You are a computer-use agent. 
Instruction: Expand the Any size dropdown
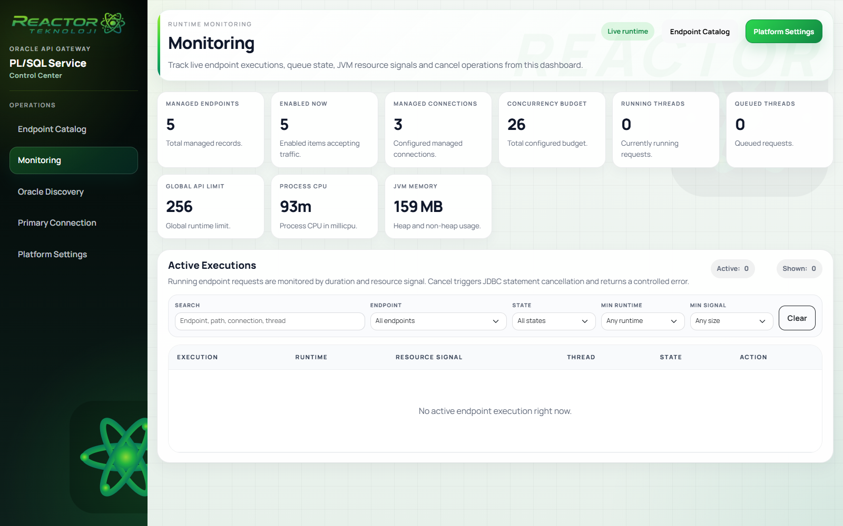pos(731,321)
